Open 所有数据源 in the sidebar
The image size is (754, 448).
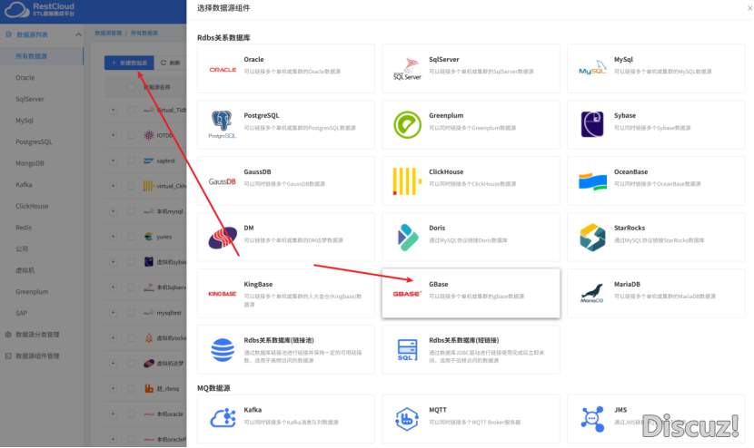pyautogui.click(x=42, y=56)
